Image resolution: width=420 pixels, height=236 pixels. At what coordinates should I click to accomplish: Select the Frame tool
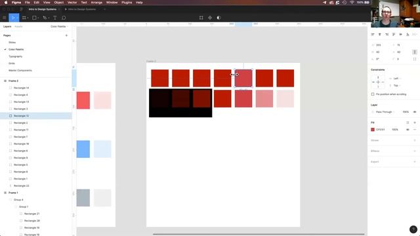pyautogui.click(x=24, y=18)
